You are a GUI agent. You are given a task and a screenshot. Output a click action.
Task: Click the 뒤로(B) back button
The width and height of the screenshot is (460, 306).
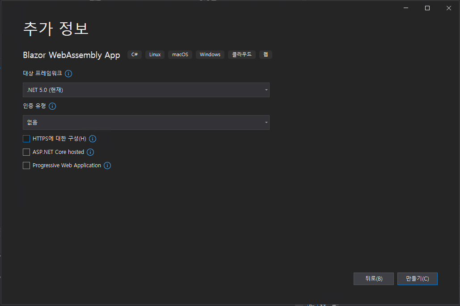pos(373,279)
